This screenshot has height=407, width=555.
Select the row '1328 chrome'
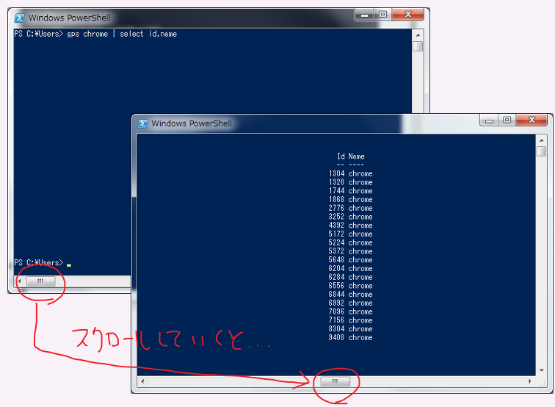point(351,182)
